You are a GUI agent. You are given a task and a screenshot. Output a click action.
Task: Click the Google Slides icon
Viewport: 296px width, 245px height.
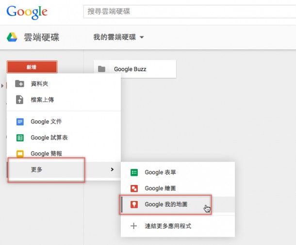click(x=20, y=154)
